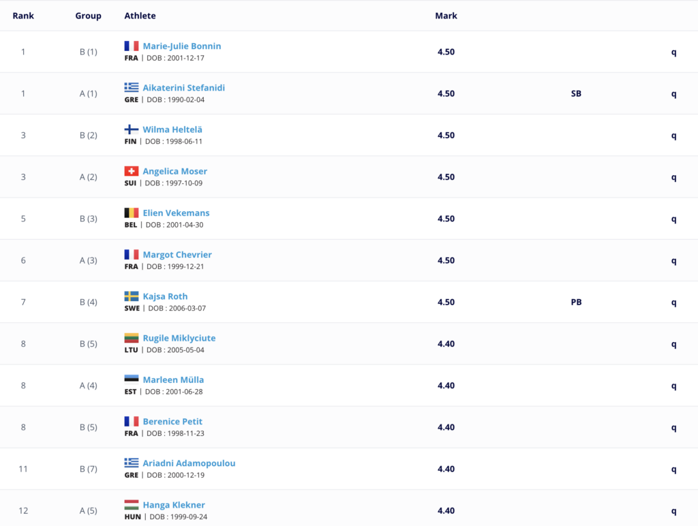
Task: Click the Lithuanian flag beside Rugile Miklyciute
Action: pyautogui.click(x=132, y=338)
